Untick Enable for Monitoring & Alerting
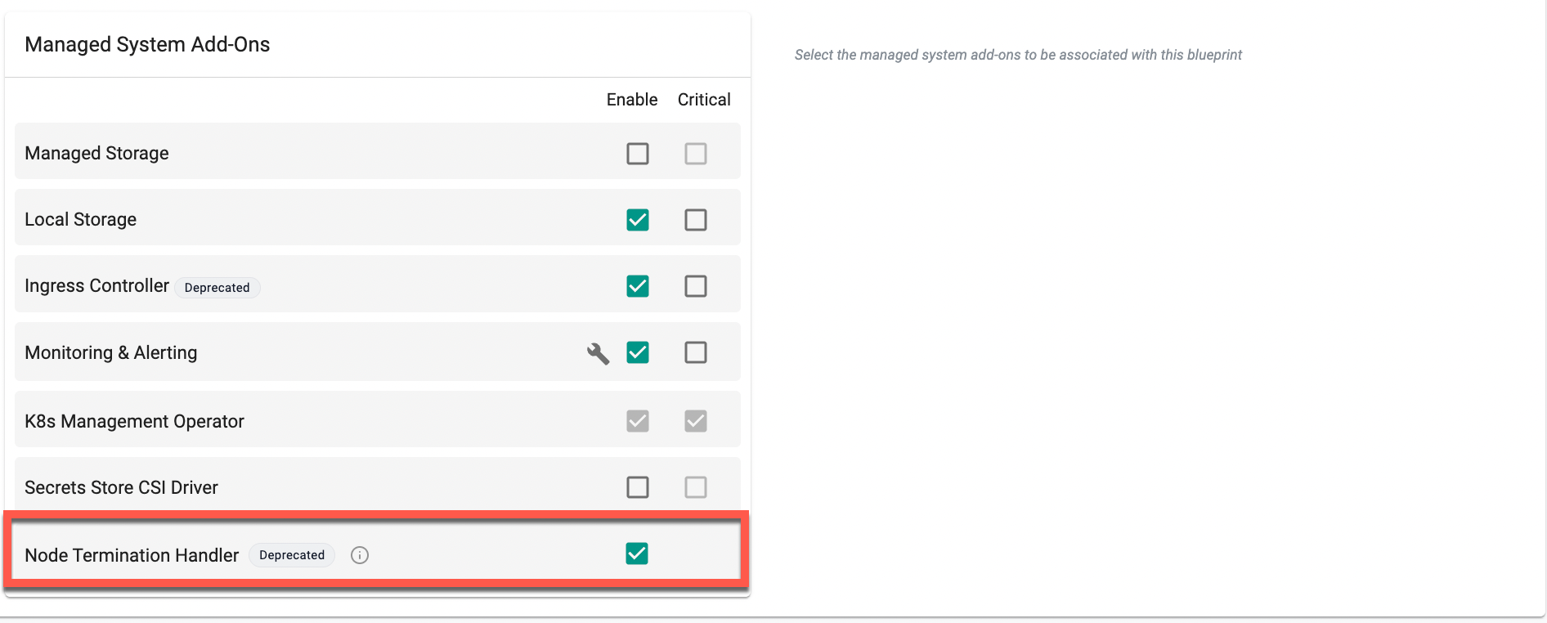The width and height of the screenshot is (1547, 623). coord(638,352)
